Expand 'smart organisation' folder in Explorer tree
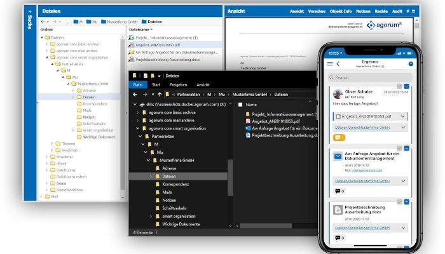 coord(151,217)
